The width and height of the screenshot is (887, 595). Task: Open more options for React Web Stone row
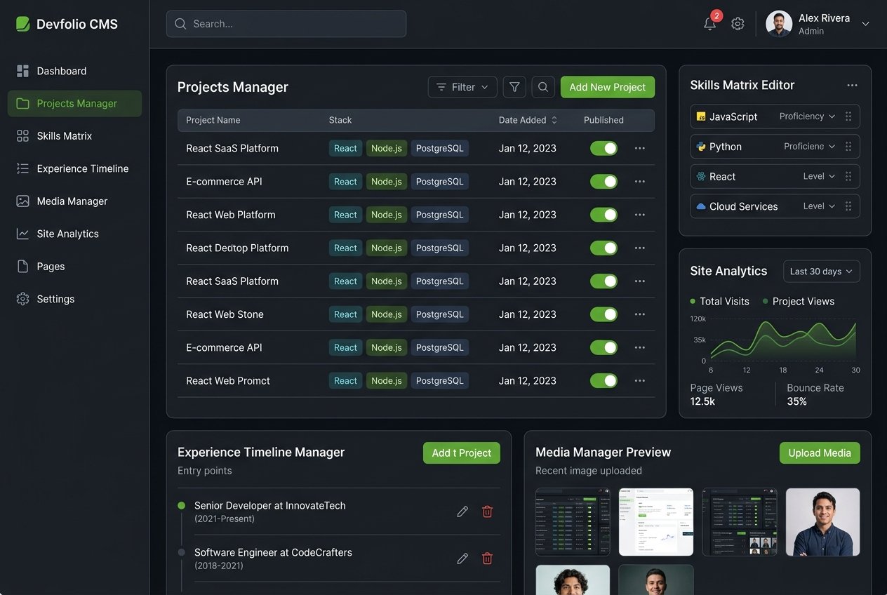click(640, 314)
